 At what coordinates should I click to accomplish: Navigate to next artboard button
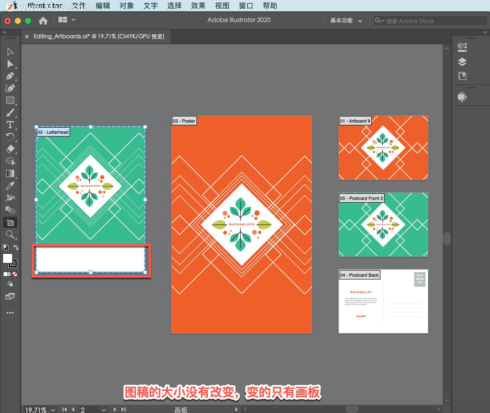[x=114, y=408]
